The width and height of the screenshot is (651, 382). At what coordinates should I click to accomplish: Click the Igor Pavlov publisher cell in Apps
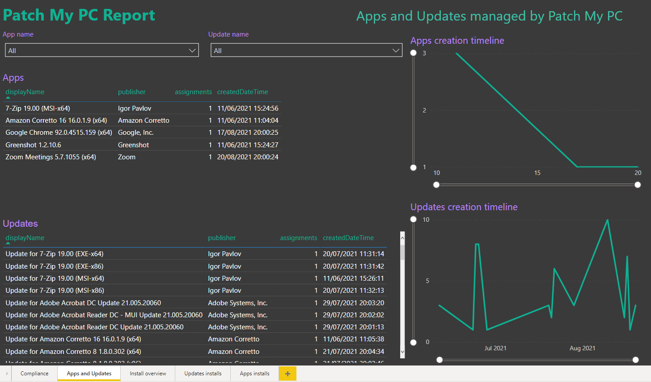135,108
